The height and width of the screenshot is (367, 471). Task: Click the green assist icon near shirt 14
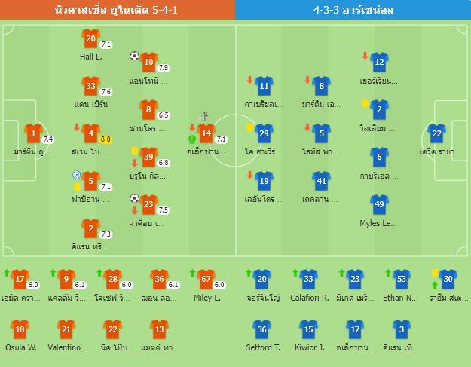192,139
